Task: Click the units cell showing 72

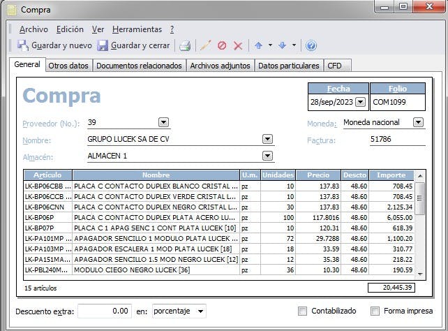Action: [x=278, y=238]
